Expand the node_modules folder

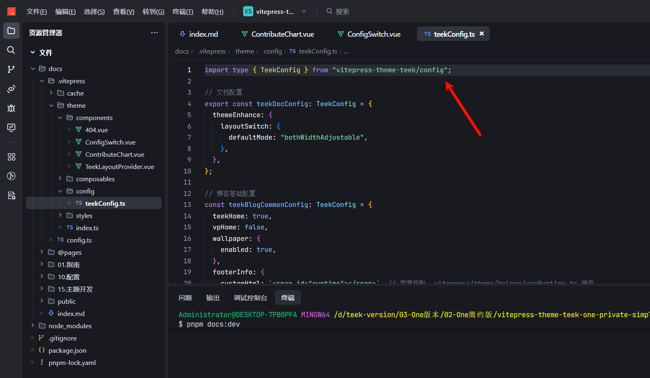tap(33, 326)
